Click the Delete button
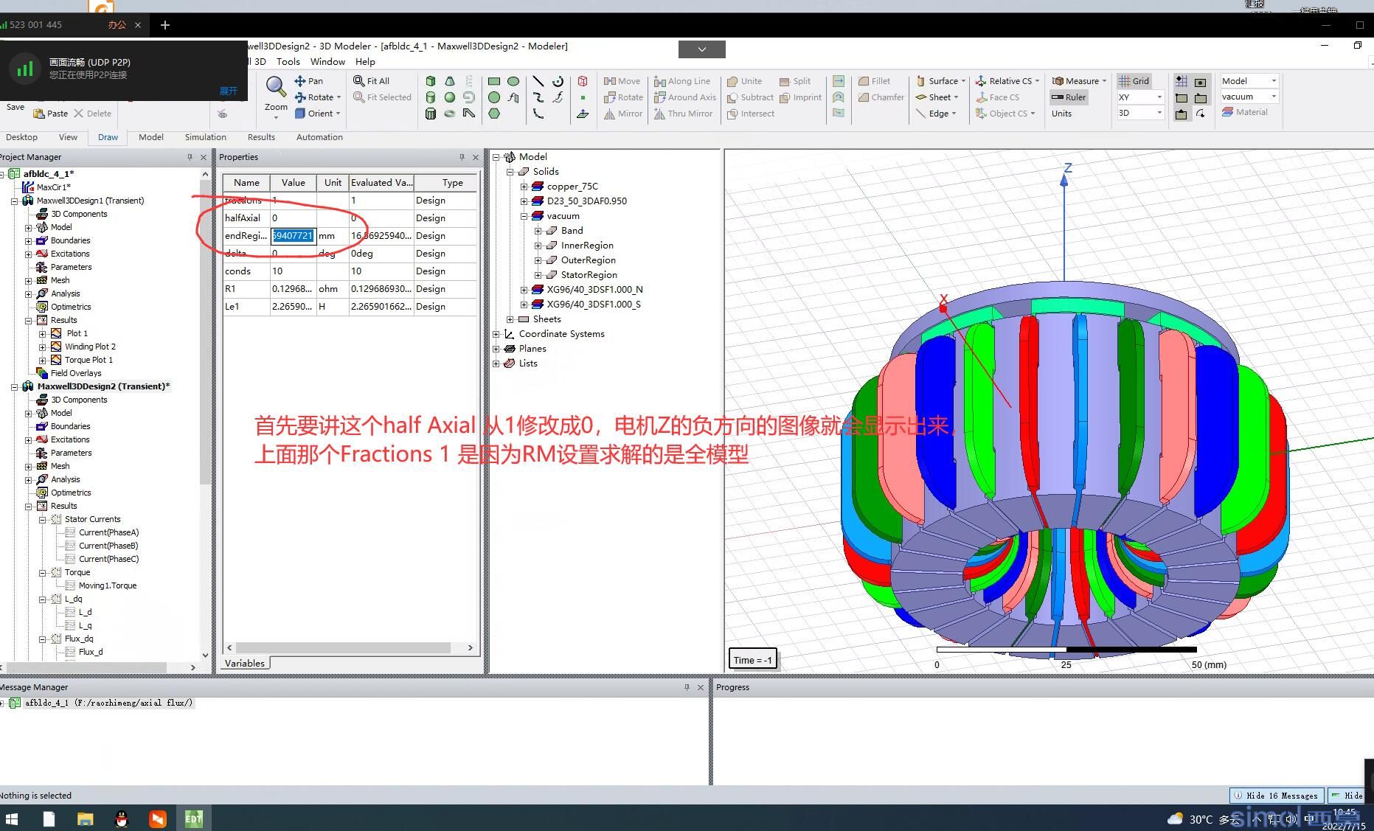Screen dimensions: 1374x831 92,114
